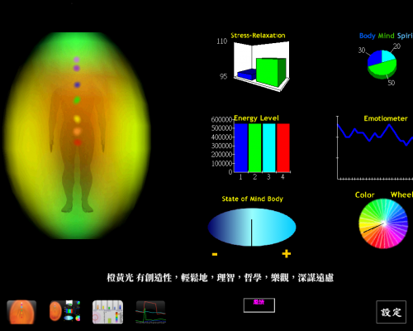Screen dimensions: 413x331
Task: Click the green heart chakra dot
Action: pos(77,100)
